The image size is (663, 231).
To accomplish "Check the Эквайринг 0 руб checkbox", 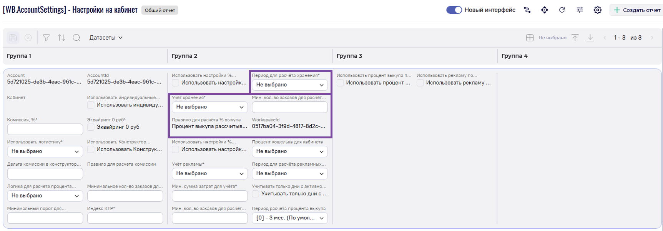I will point(91,127).
